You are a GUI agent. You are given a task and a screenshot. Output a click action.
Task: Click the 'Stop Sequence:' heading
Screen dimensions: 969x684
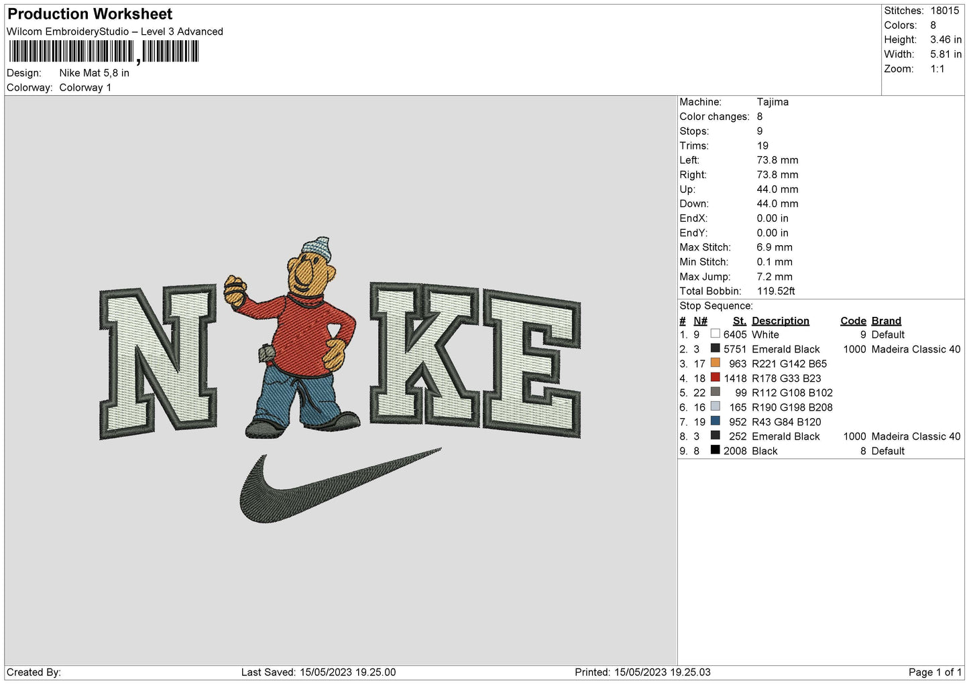point(716,305)
